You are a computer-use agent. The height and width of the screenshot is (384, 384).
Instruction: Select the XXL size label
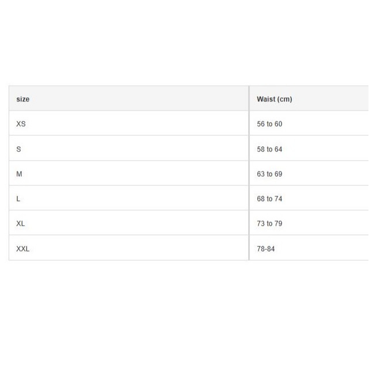(23, 249)
